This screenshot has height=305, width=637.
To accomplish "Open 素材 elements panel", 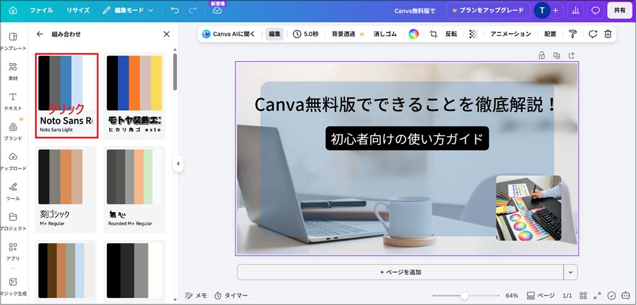I will 13,71.
